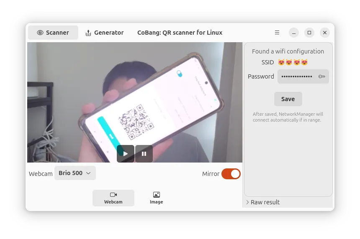Reveal password with the key icon
The image size is (360, 239).
pyautogui.click(x=321, y=76)
